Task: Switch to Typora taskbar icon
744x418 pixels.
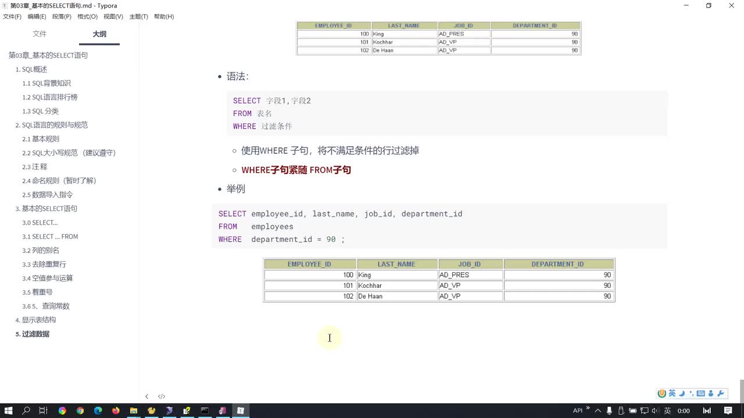Action: click(x=240, y=410)
